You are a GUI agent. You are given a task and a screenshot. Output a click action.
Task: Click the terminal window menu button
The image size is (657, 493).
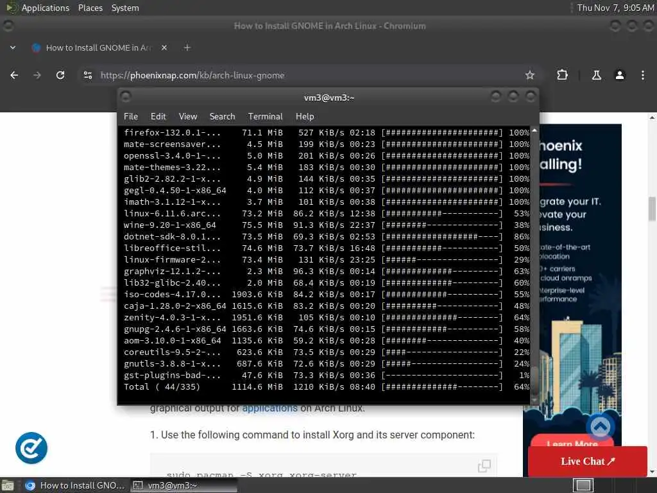pos(126,97)
